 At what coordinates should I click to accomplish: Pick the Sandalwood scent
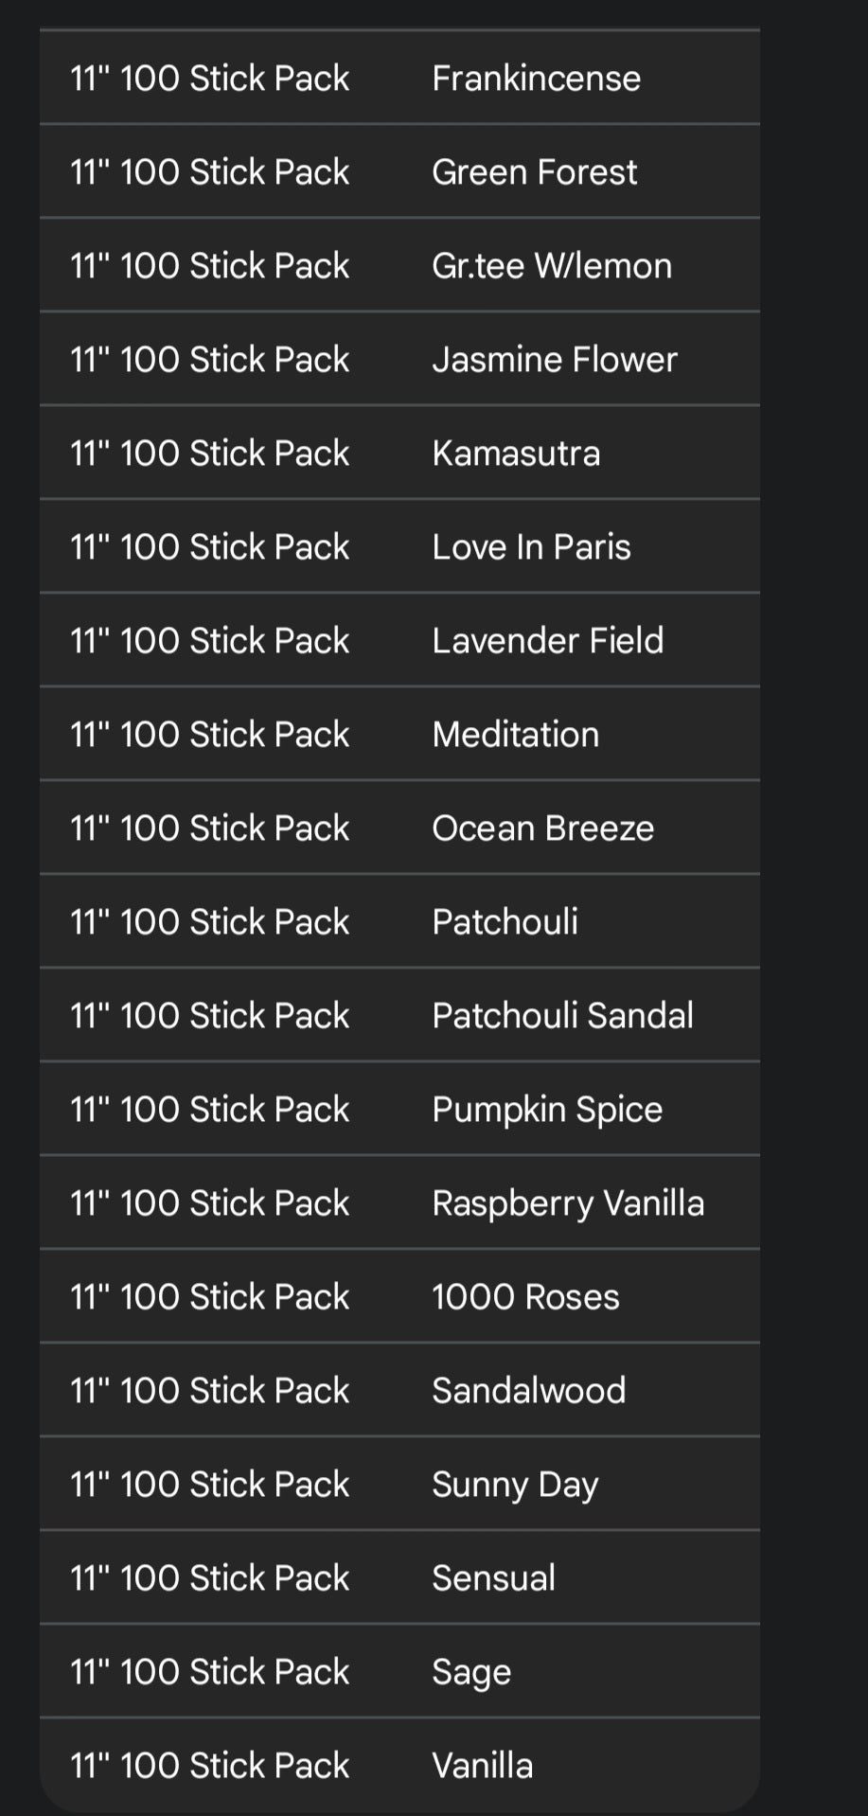[528, 1391]
